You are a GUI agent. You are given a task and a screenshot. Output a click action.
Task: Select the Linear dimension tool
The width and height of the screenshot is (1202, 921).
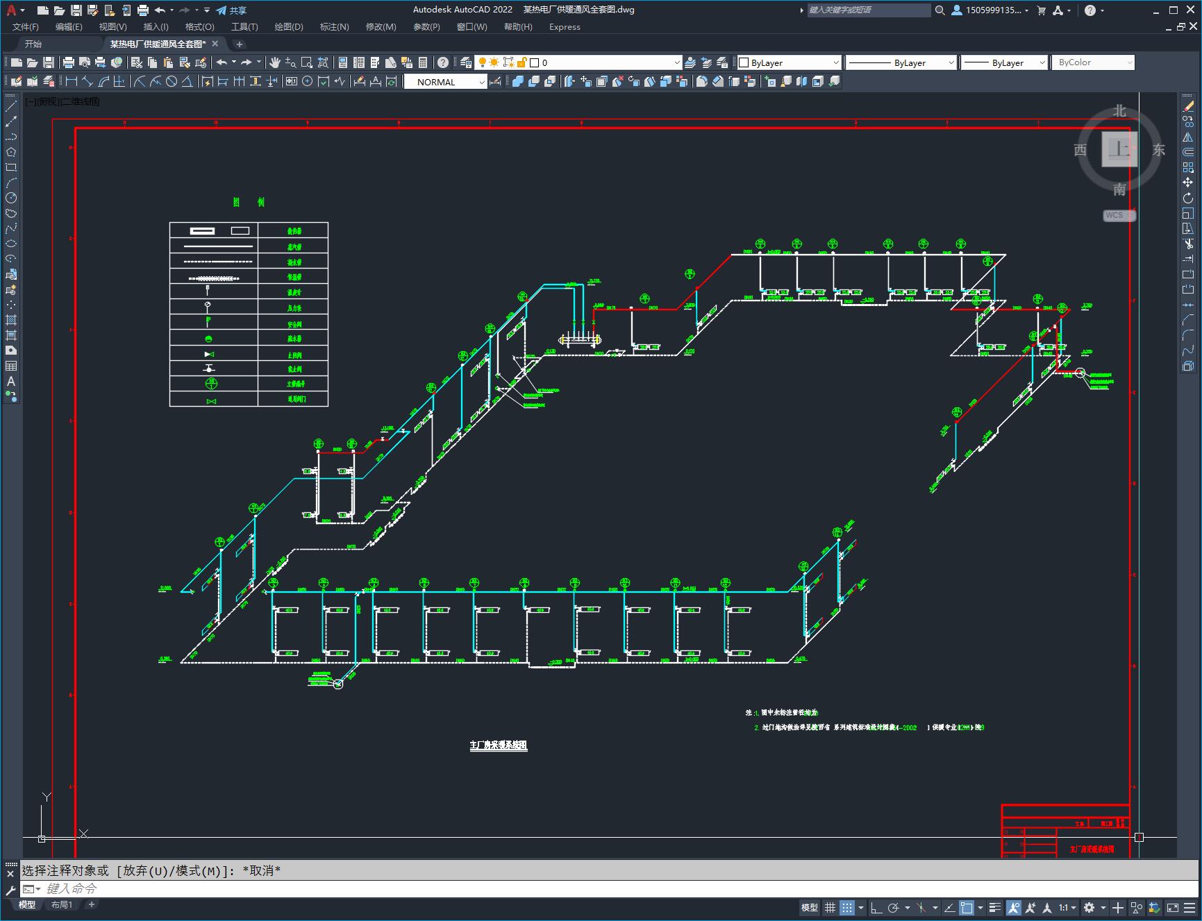click(x=72, y=82)
